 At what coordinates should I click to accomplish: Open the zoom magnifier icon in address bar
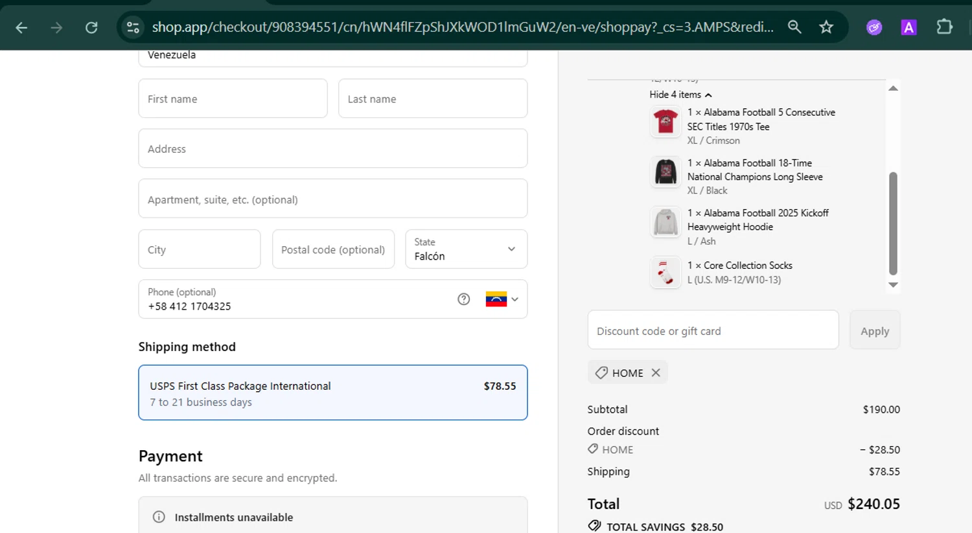click(794, 27)
